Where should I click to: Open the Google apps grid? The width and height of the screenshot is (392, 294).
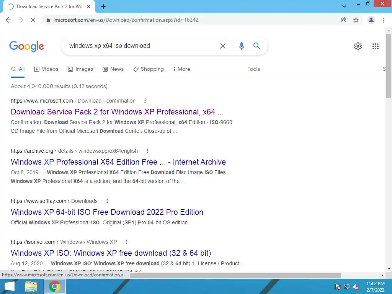point(375,46)
